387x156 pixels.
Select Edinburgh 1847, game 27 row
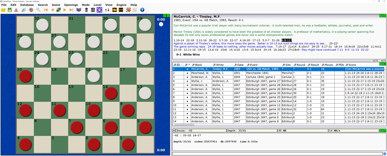[279, 81]
